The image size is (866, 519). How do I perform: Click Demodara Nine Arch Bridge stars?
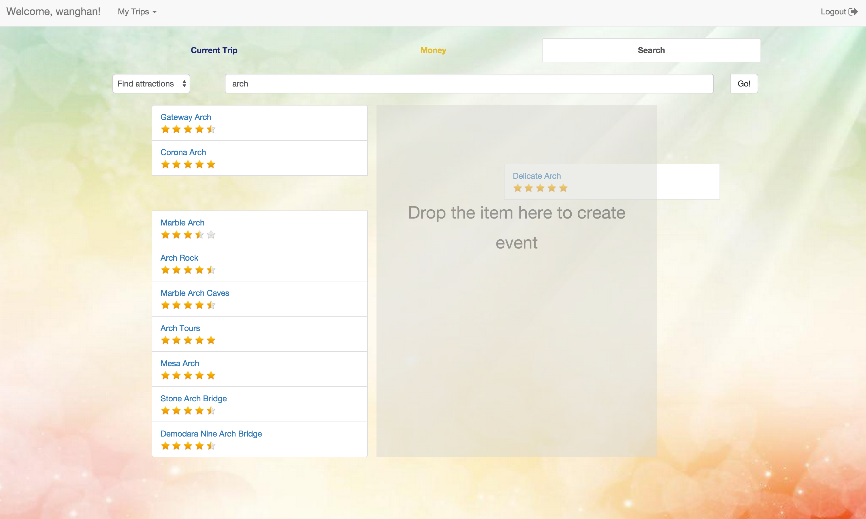point(188,446)
